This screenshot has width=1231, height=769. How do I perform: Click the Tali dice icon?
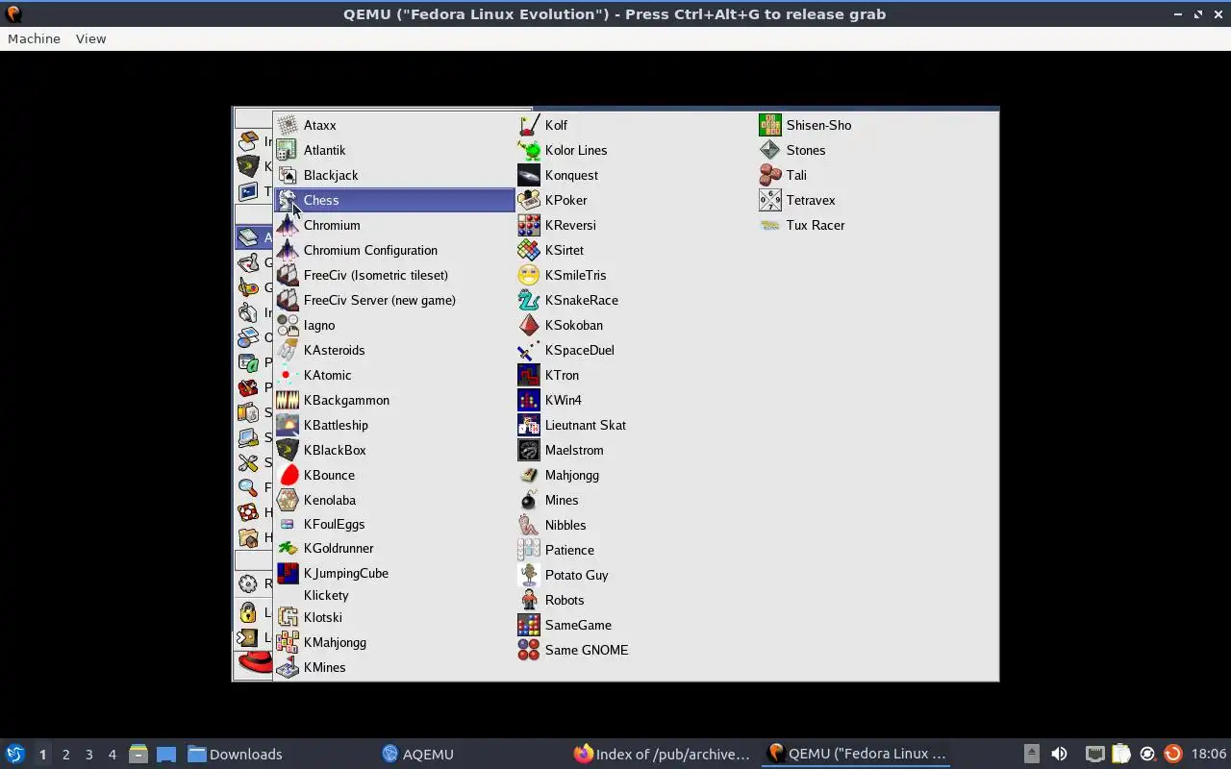click(769, 175)
